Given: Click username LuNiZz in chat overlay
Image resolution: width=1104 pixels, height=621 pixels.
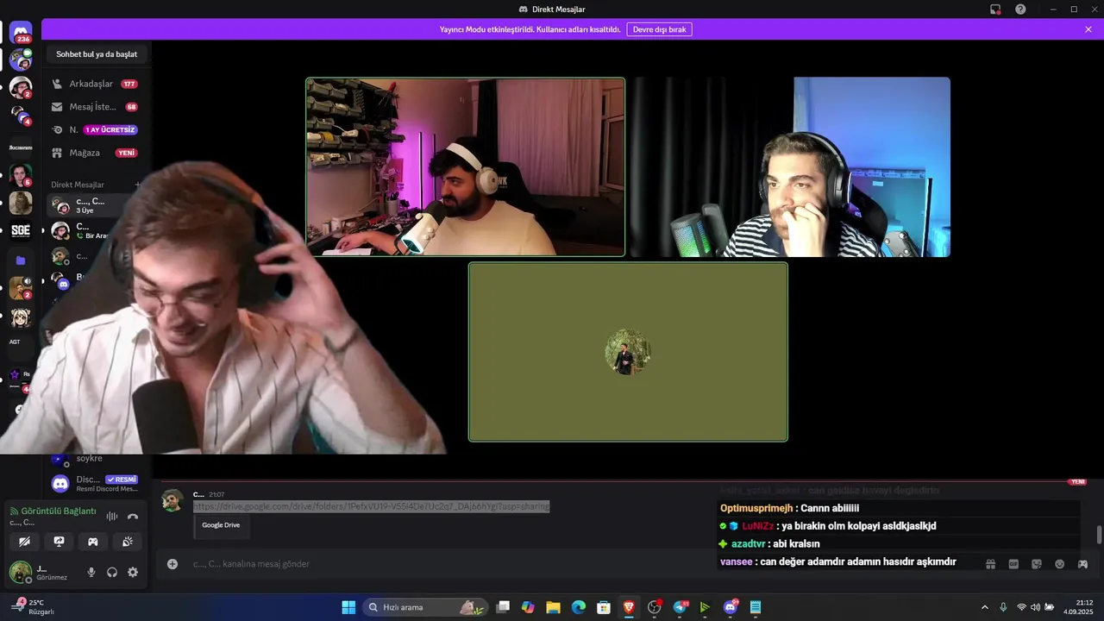Looking at the screenshot, I should pyautogui.click(x=760, y=526).
